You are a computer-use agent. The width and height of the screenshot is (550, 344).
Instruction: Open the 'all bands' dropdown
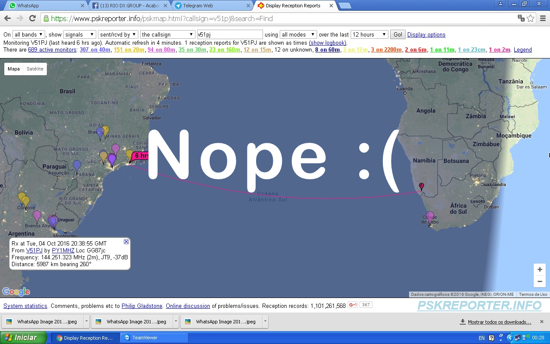click(29, 34)
